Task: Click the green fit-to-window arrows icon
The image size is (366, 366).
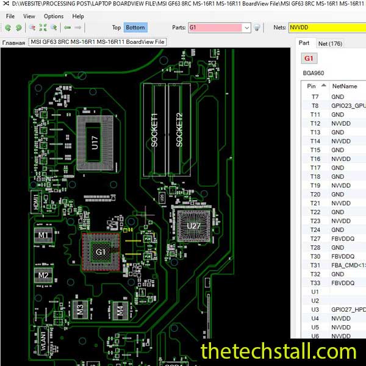Action: 43,27
